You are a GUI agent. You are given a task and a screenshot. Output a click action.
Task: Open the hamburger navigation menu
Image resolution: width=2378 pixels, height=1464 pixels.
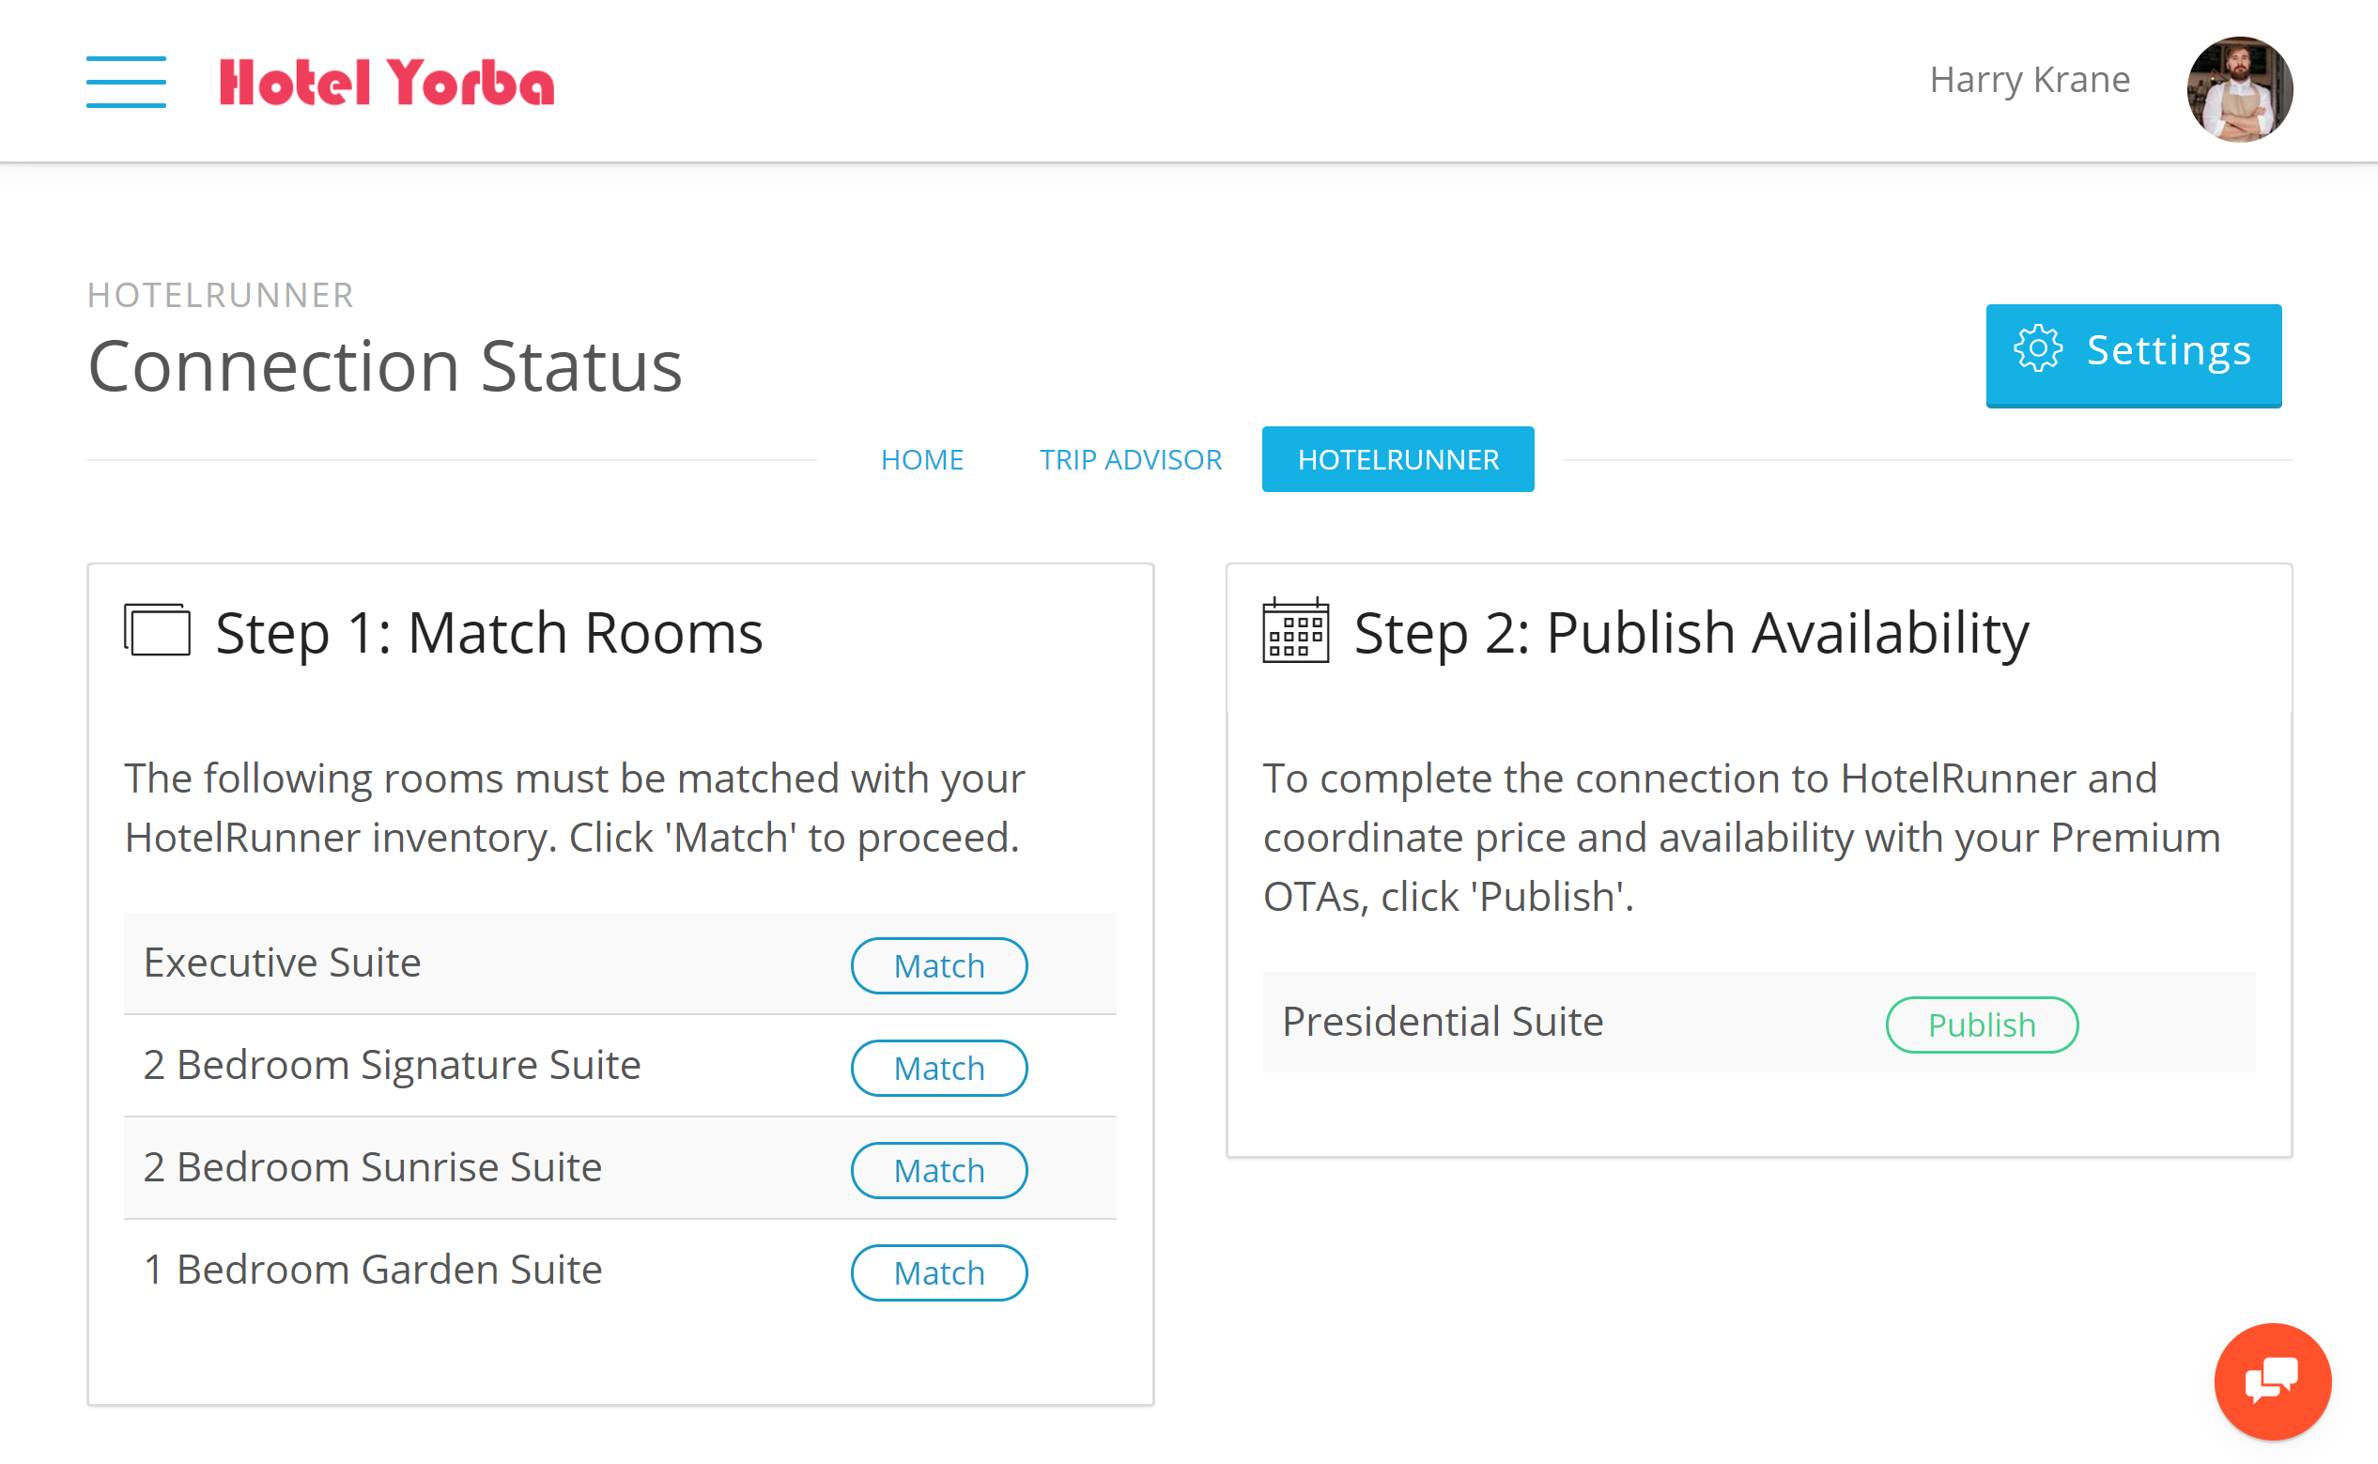126,82
